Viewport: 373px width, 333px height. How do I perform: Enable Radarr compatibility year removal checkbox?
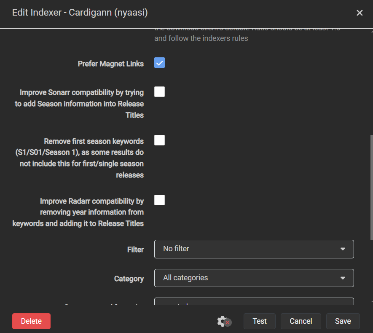[159, 200]
